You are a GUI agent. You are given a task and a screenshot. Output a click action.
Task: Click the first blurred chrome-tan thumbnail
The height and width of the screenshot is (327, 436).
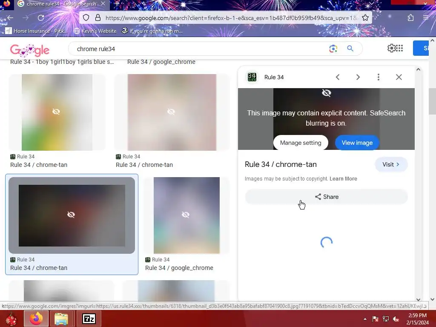coord(57,112)
